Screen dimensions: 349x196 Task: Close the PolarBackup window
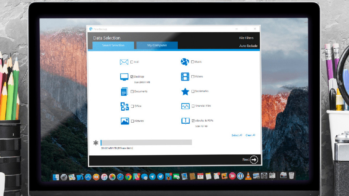click(x=255, y=29)
